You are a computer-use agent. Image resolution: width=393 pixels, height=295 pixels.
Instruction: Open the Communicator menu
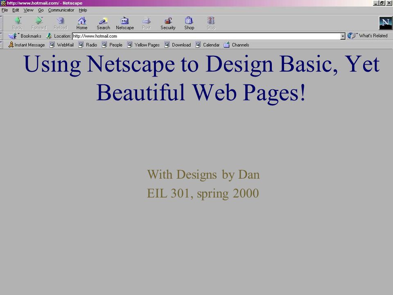click(x=61, y=10)
